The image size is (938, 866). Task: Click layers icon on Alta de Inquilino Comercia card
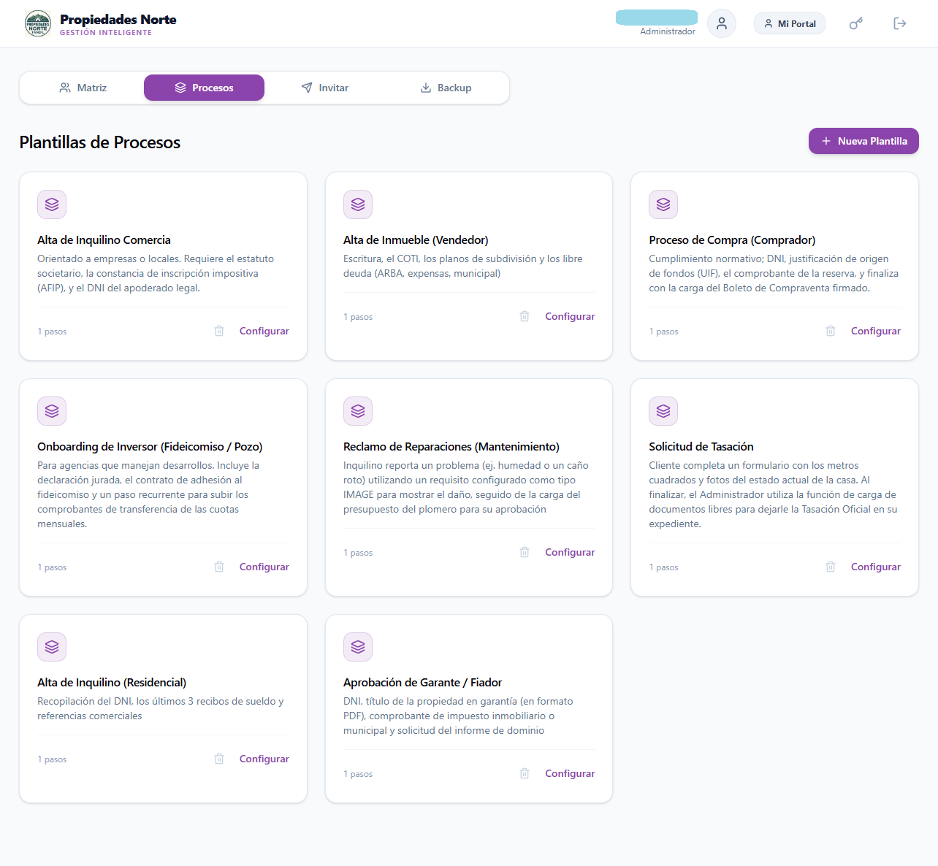pos(52,204)
